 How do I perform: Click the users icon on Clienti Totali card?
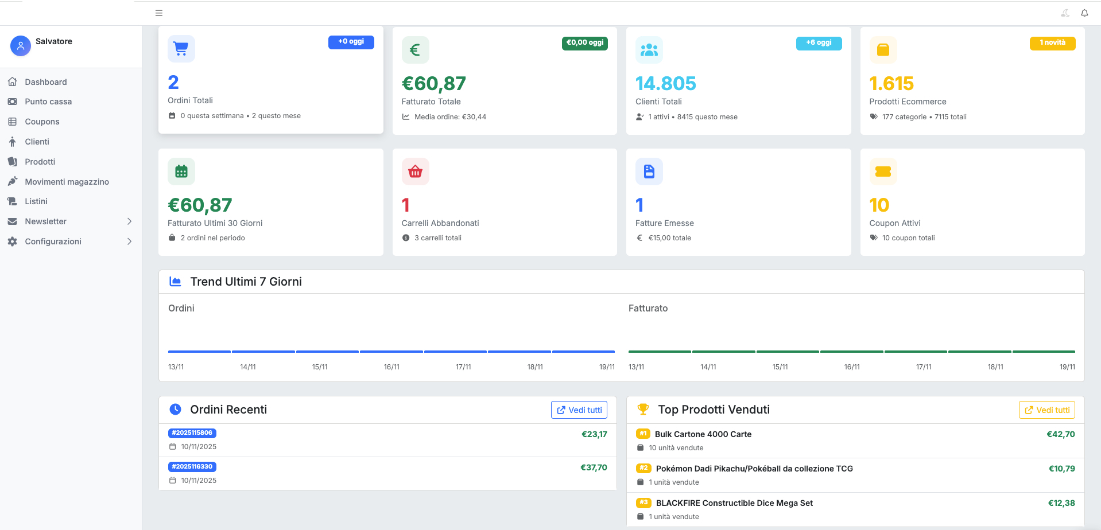click(x=649, y=49)
